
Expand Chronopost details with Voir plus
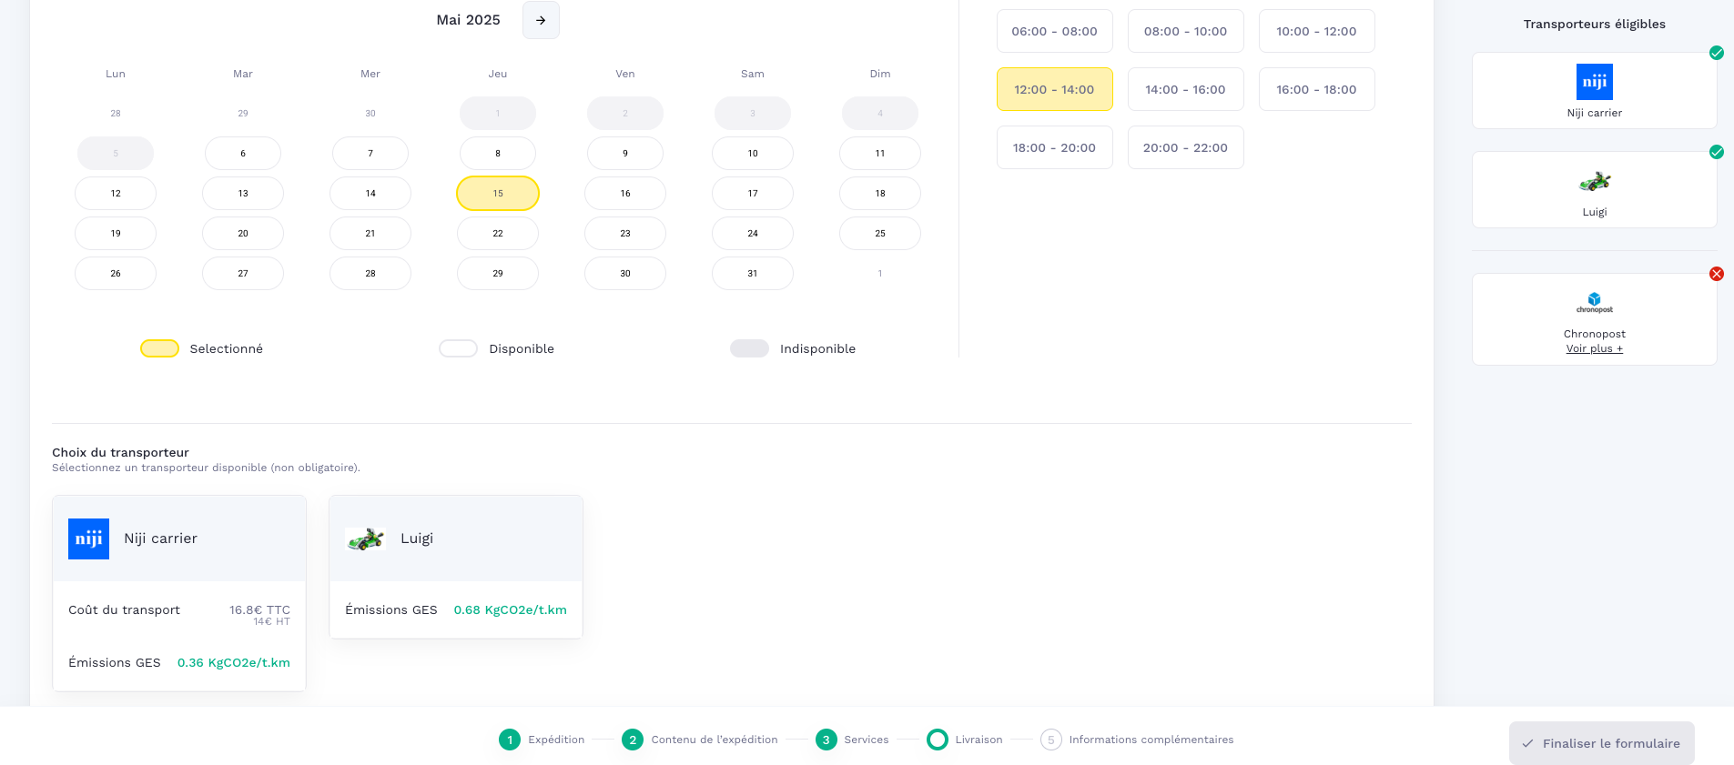tap(1594, 348)
